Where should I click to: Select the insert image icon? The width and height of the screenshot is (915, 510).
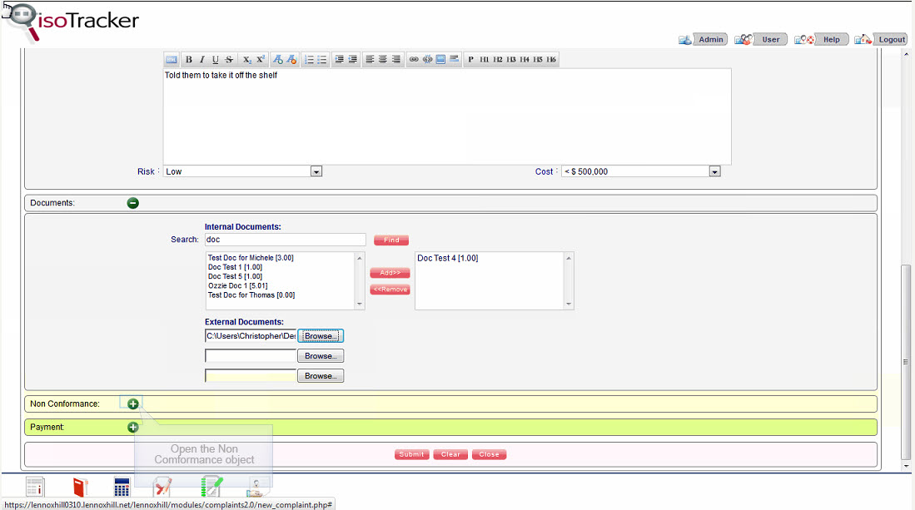click(x=439, y=59)
